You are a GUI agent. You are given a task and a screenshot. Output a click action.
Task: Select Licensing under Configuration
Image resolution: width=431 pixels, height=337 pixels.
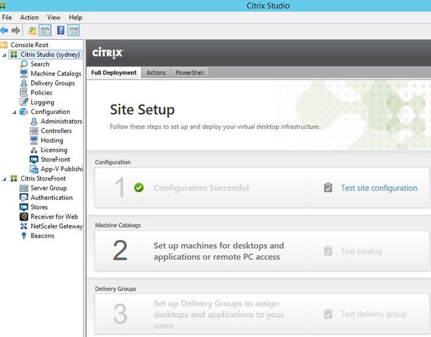tap(54, 150)
